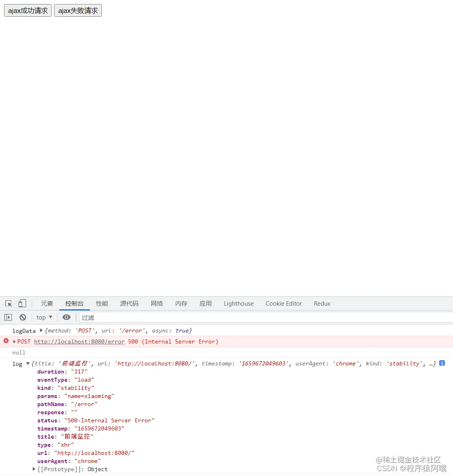
Task: Toggle the live expression eye icon
Action: 67,317
